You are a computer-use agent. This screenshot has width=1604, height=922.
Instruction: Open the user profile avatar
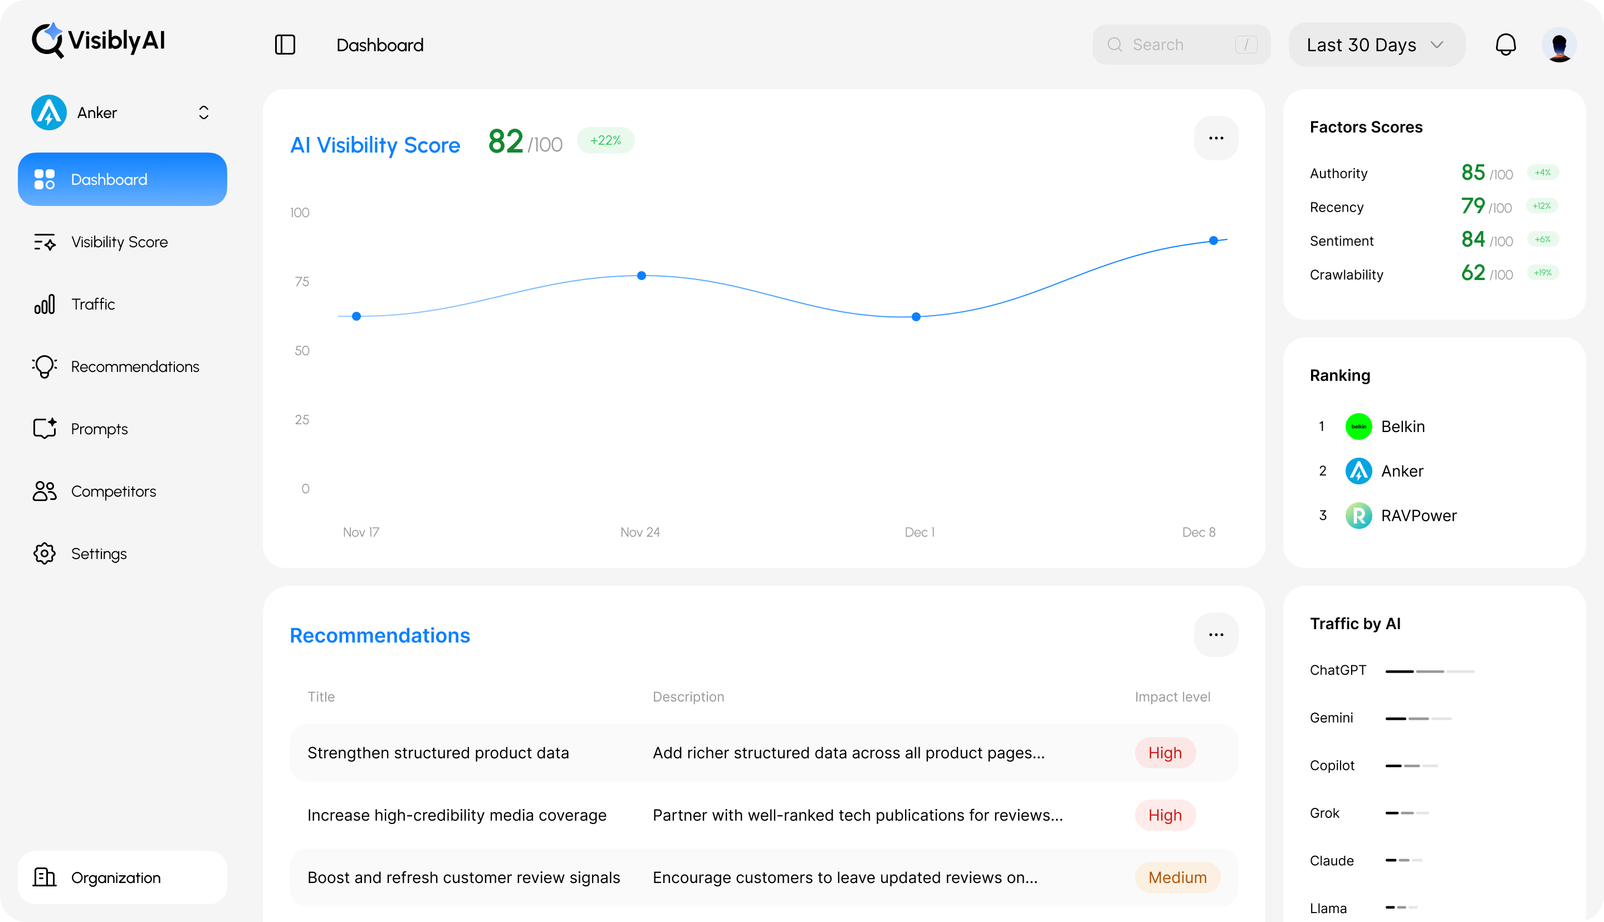(1559, 45)
